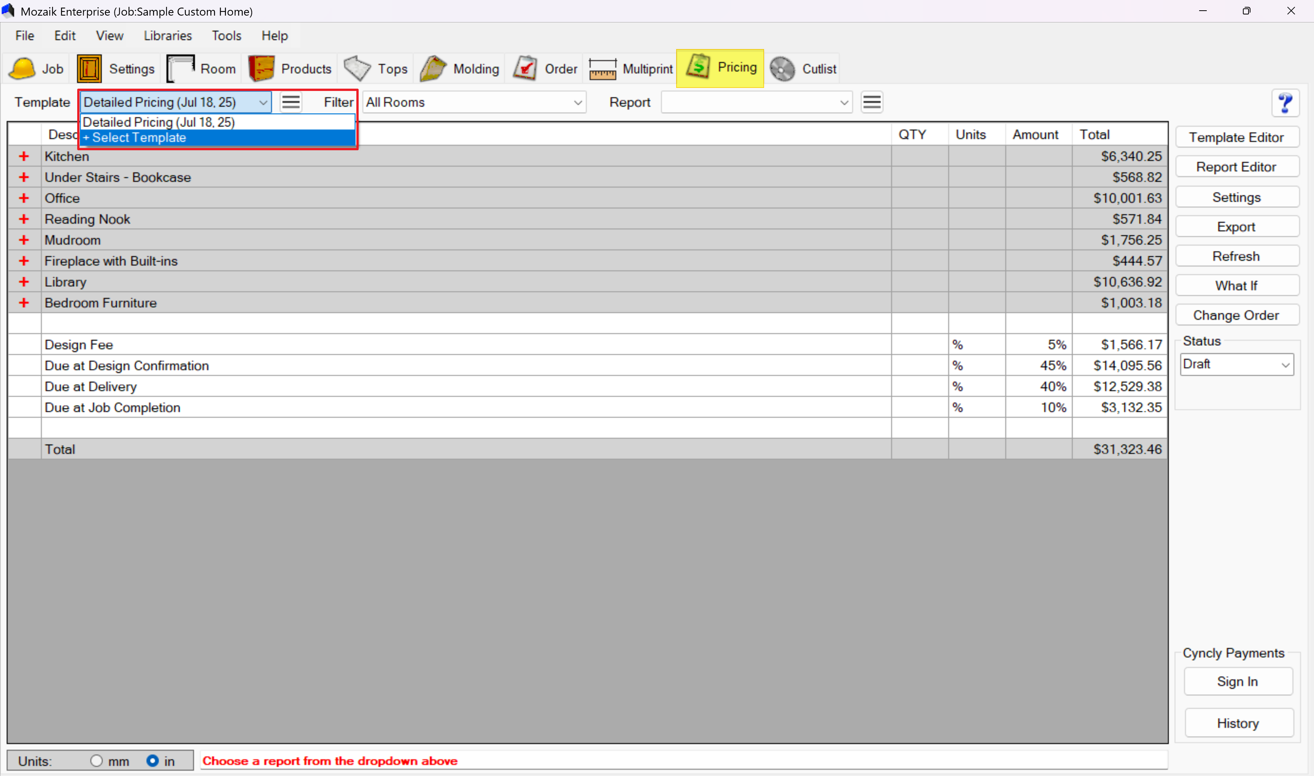Open the Products cabinet icon
Image resolution: width=1314 pixels, height=776 pixels.
(x=261, y=68)
